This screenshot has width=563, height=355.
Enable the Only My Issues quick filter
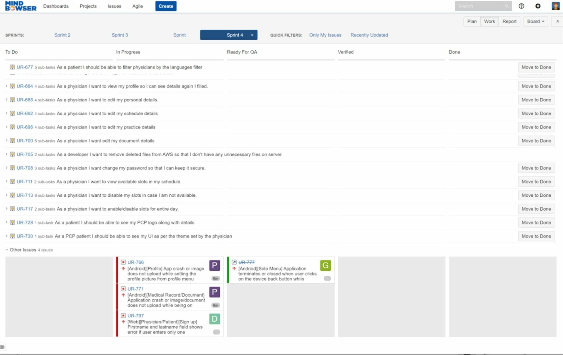[x=325, y=35]
